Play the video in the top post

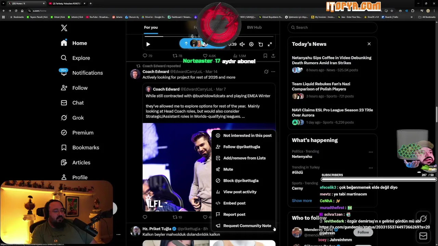(148, 44)
